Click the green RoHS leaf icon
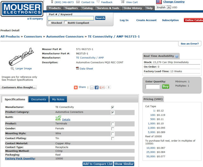This screenshot has width=203, height=167. [58, 118]
